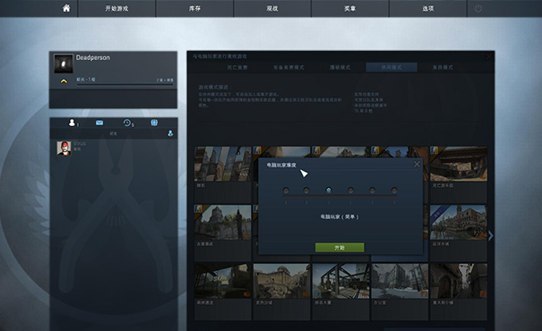Click the Deadperson player name
This screenshot has height=331, width=542.
point(93,57)
